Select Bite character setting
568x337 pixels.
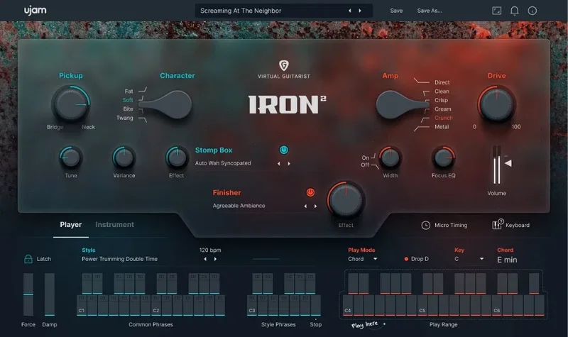click(128, 109)
